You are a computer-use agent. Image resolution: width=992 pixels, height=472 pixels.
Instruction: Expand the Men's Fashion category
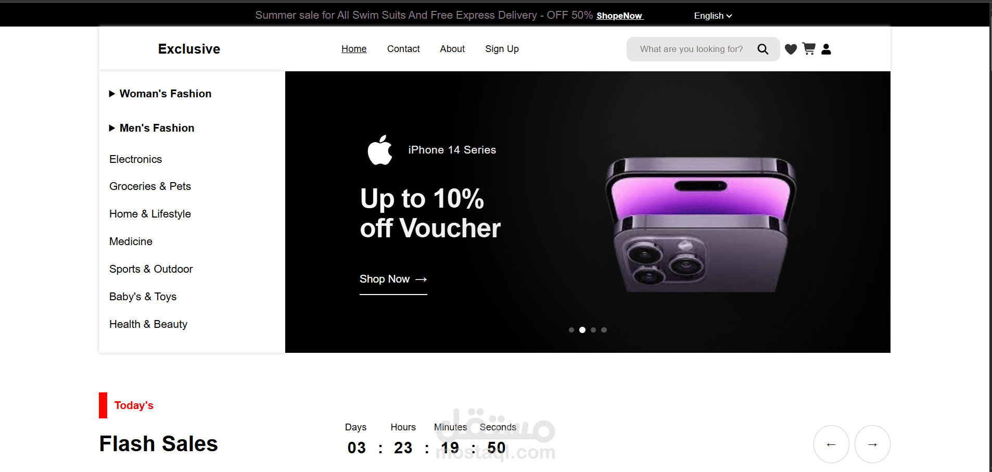(151, 128)
